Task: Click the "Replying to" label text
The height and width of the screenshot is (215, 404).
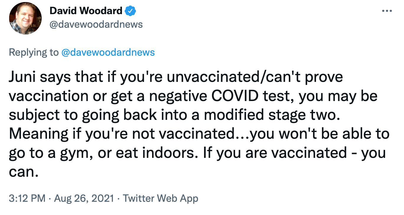Action: 34,52
